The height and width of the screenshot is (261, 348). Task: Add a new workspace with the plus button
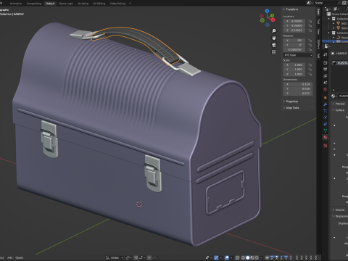point(130,4)
